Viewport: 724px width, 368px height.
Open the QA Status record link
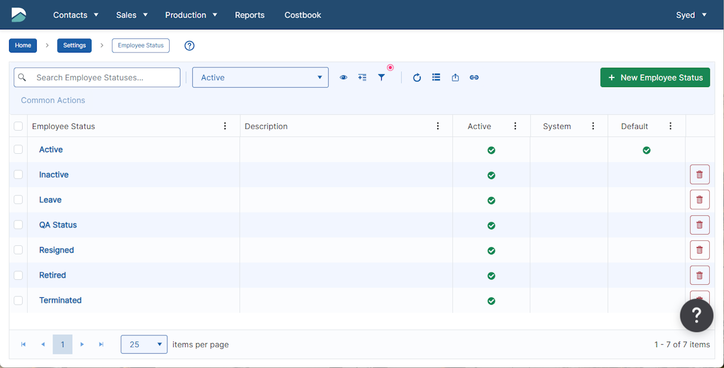(58, 225)
